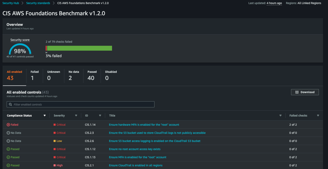328x169 pixels.
Task: Go to Security standards breadcrumb
Action: pyautogui.click(x=38, y=3)
